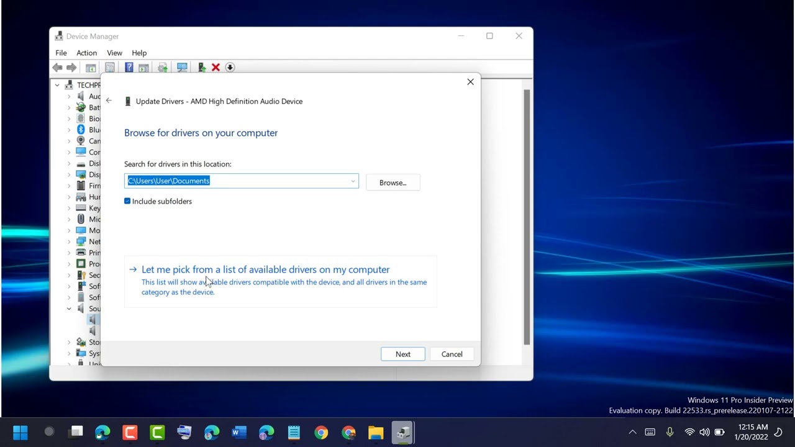The width and height of the screenshot is (795, 447).
Task: Open the red Camtasia icon on taskbar
Action: point(130,432)
